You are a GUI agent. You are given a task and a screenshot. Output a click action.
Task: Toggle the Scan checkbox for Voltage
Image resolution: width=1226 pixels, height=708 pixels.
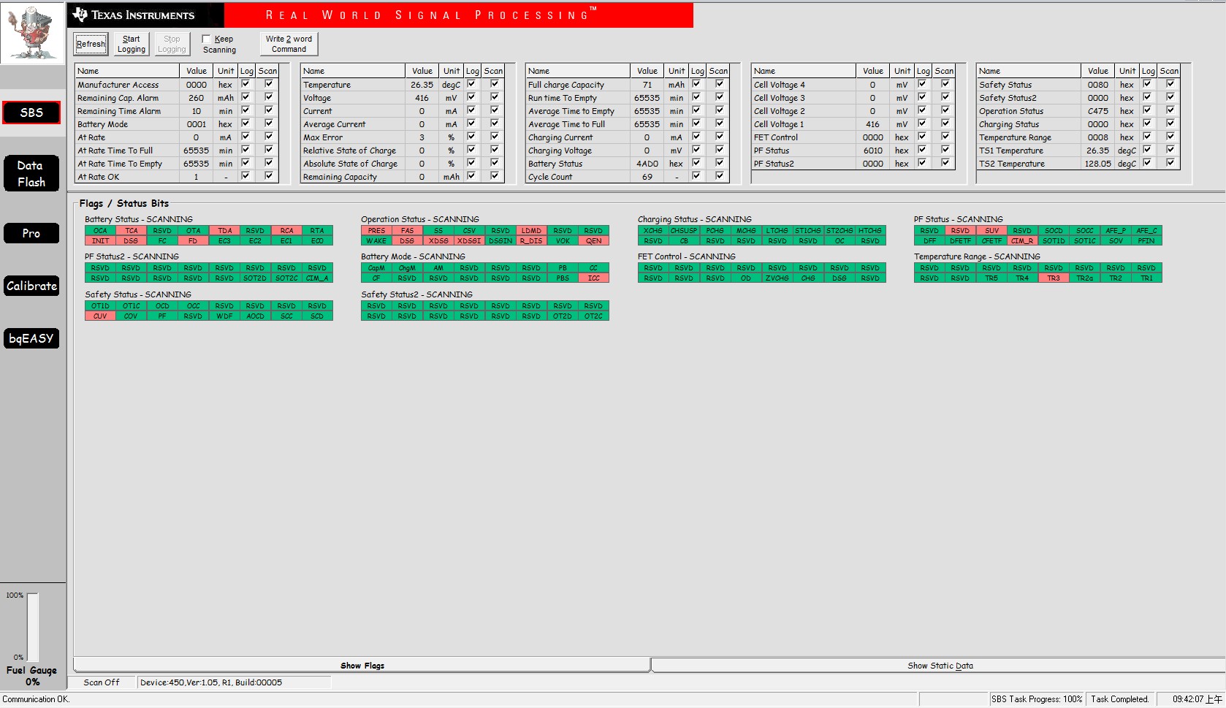[495, 97]
